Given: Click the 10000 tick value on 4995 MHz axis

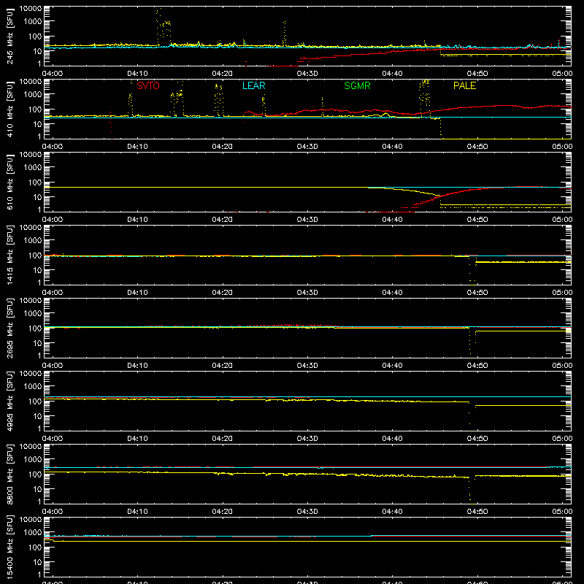Looking at the screenshot, I should tap(31, 374).
